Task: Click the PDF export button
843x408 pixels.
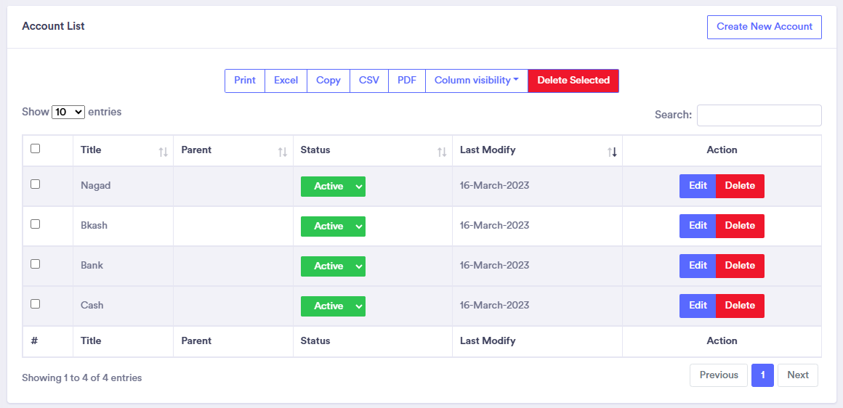Action: coord(407,81)
